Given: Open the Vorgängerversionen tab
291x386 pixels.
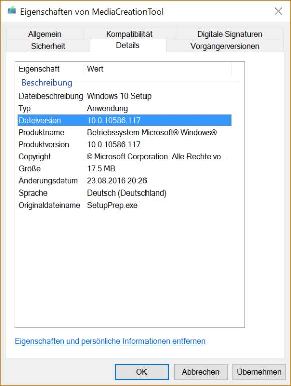Looking at the screenshot, I should pos(225,46).
